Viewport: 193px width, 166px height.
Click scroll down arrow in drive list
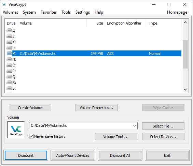(x=185, y=90)
